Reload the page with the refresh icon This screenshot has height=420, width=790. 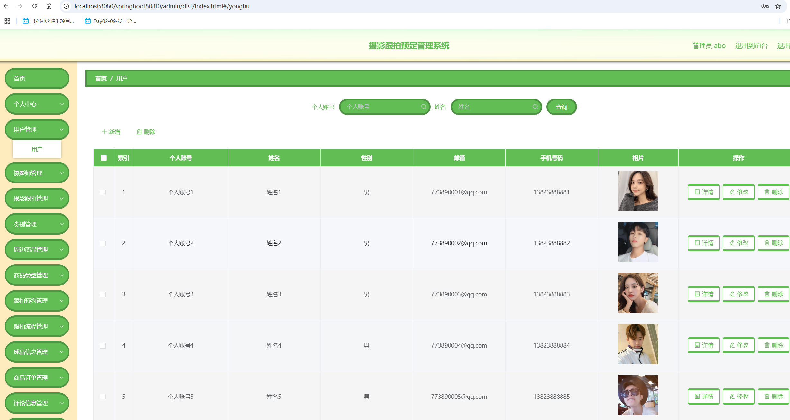34,6
